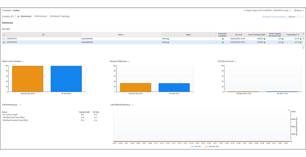
Task: Open the InfiniBand Topology tab
Action: tap(60, 16)
